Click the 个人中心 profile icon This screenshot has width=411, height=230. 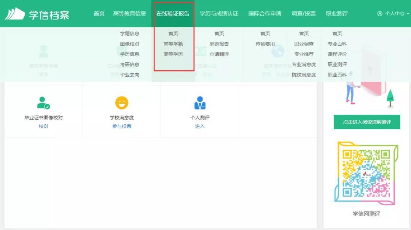coord(379,13)
